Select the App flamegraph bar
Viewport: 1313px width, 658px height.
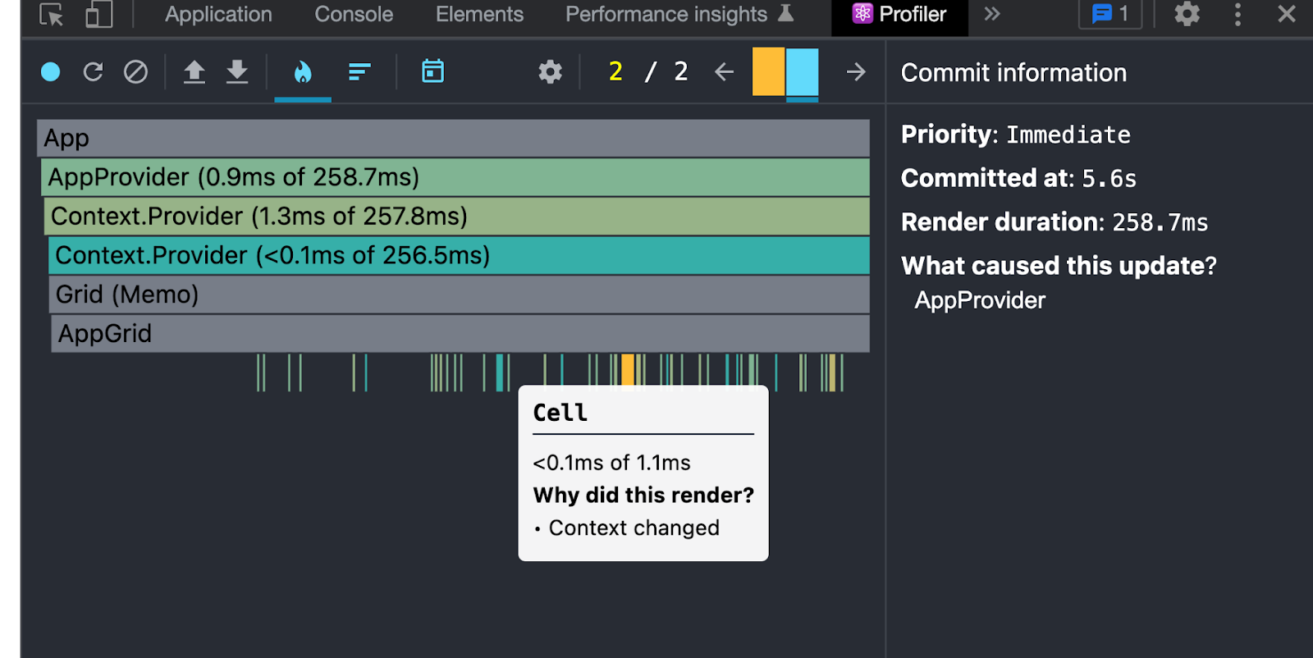(453, 138)
